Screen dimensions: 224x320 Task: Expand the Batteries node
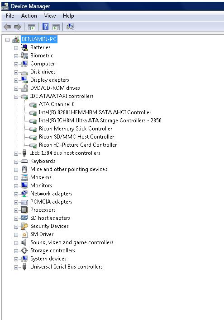point(16,48)
